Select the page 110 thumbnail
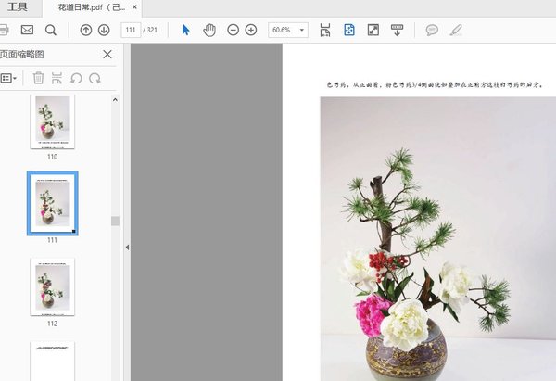 pos(53,121)
